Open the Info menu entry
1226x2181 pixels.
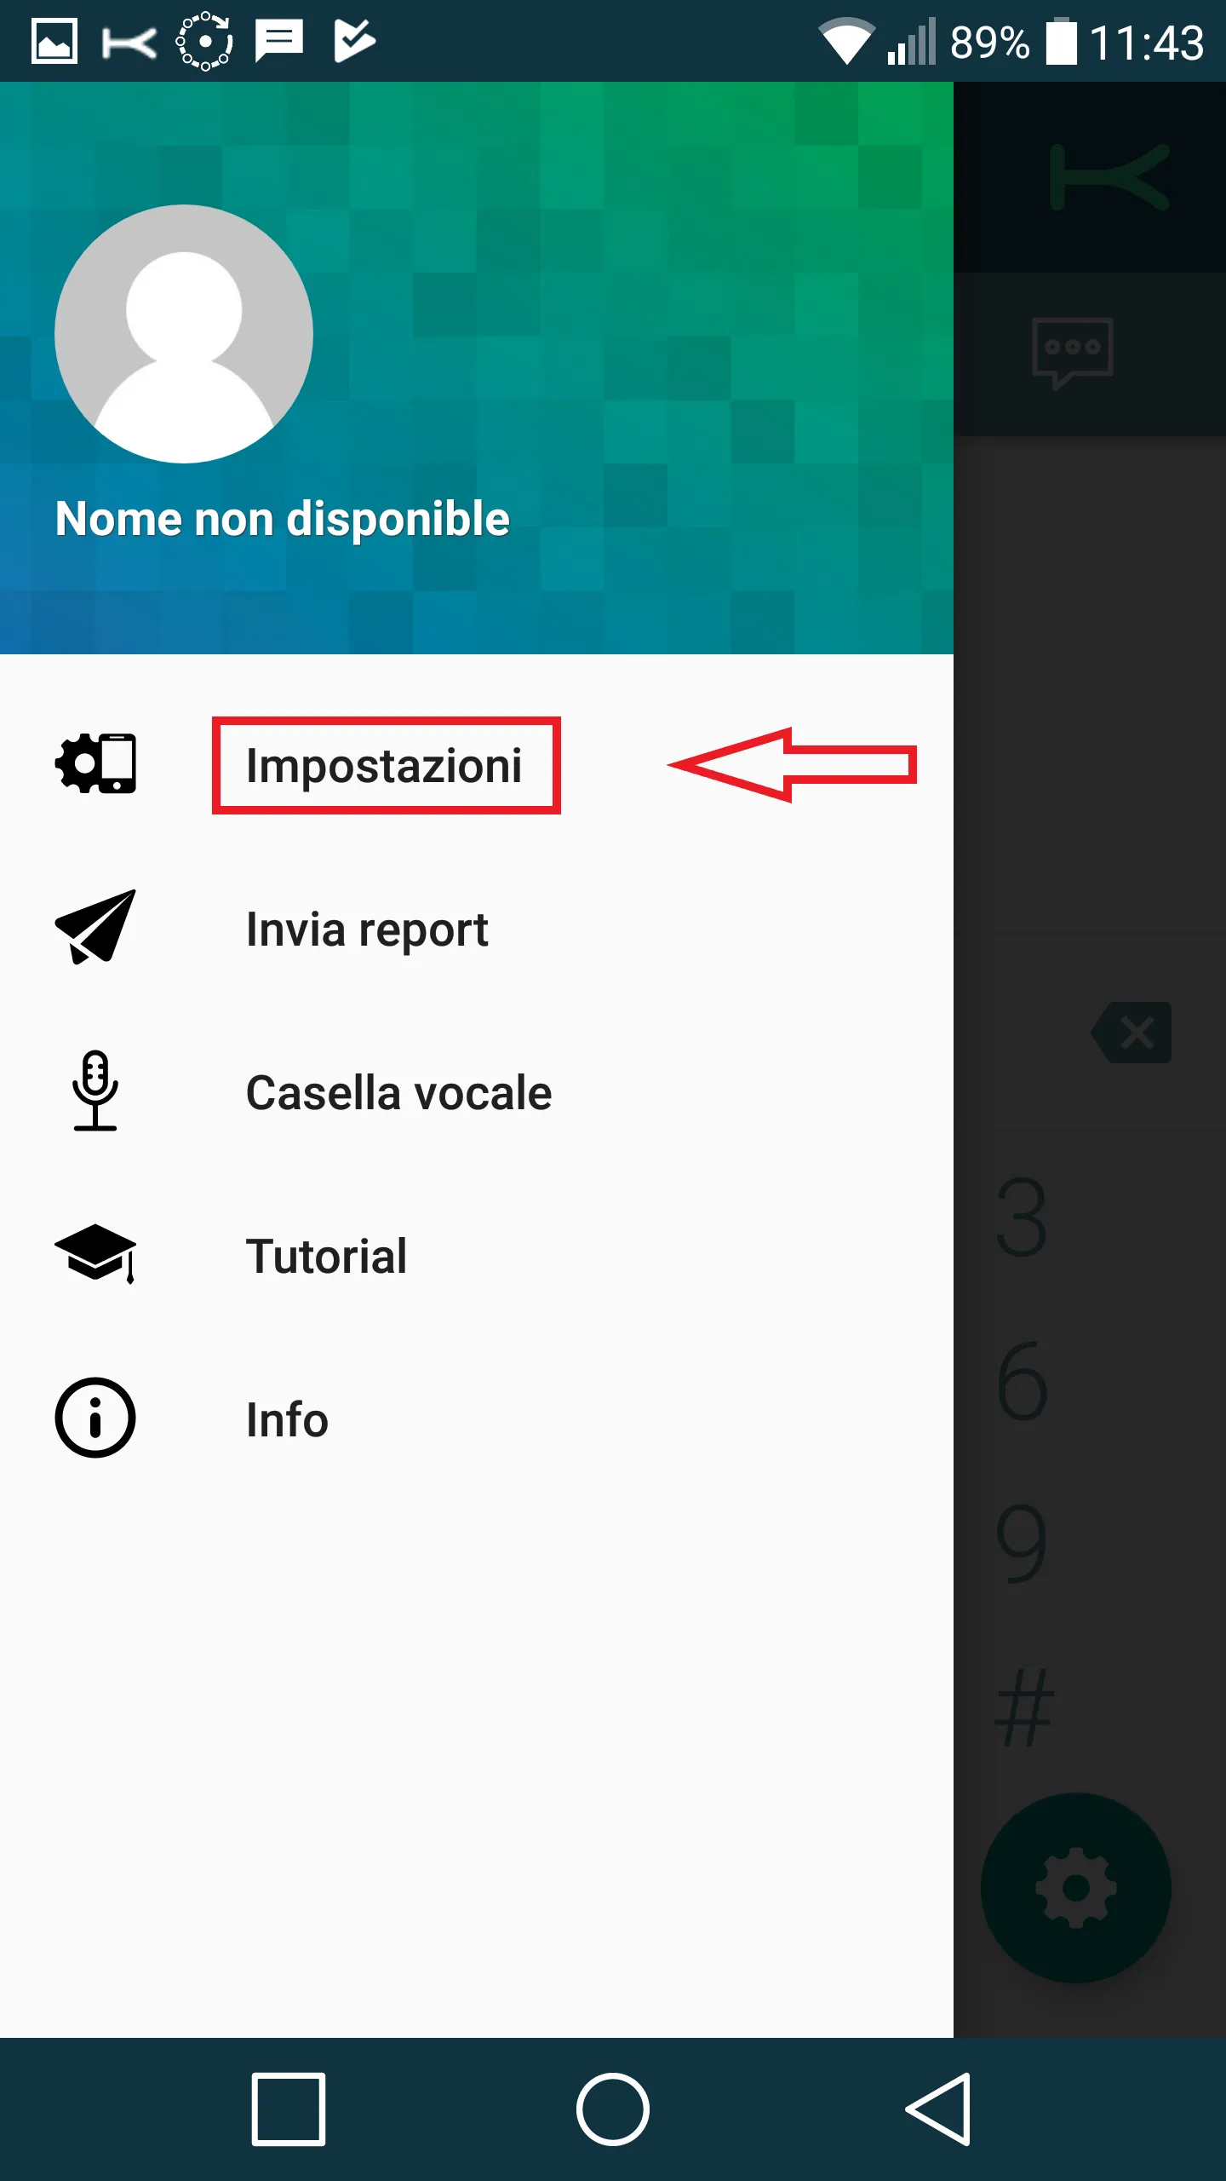(x=477, y=1419)
